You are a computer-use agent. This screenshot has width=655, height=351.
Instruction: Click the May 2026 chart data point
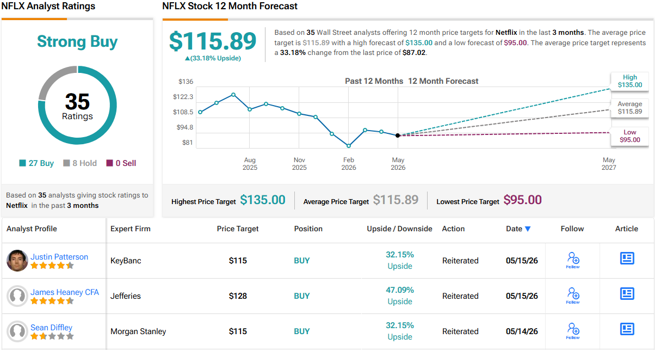[398, 135]
